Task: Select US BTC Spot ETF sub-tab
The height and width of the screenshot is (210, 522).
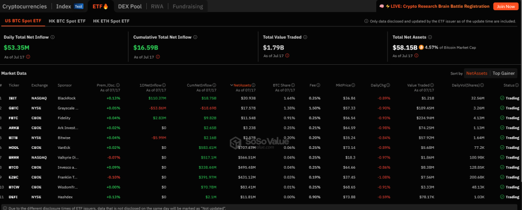Action: point(23,21)
